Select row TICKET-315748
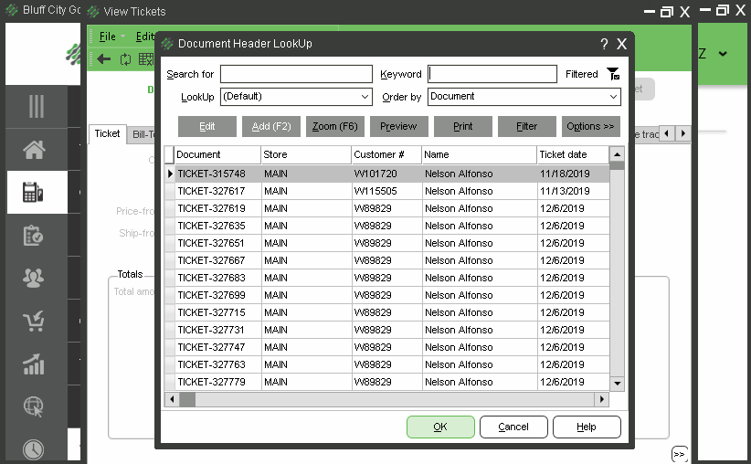This screenshot has width=751, height=464. click(387, 174)
